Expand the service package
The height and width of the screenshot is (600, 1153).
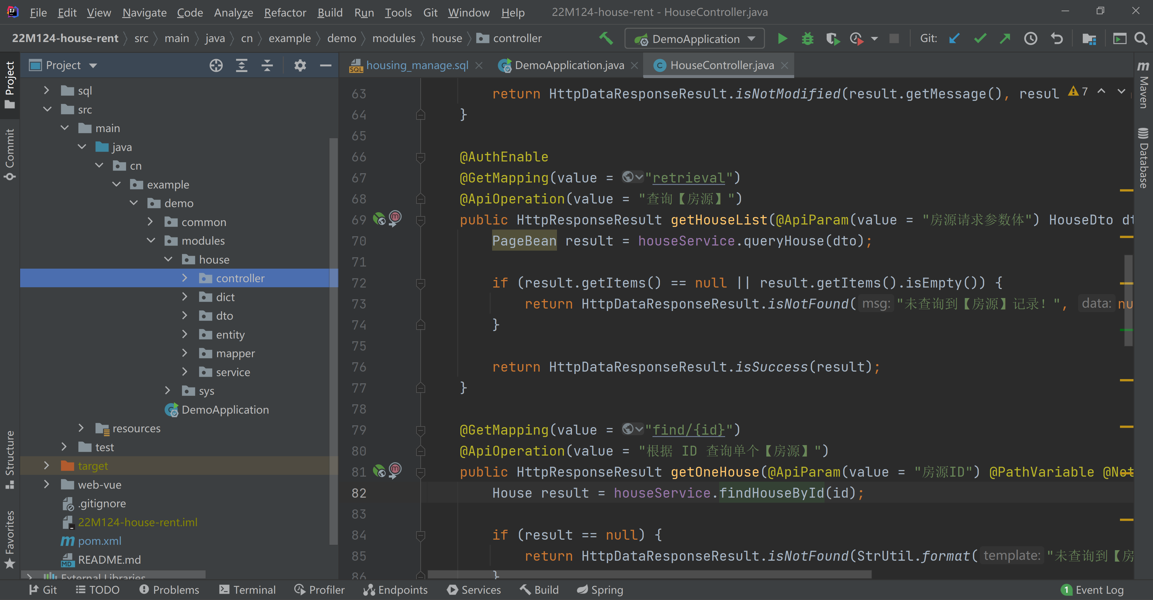click(x=185, y=372)
